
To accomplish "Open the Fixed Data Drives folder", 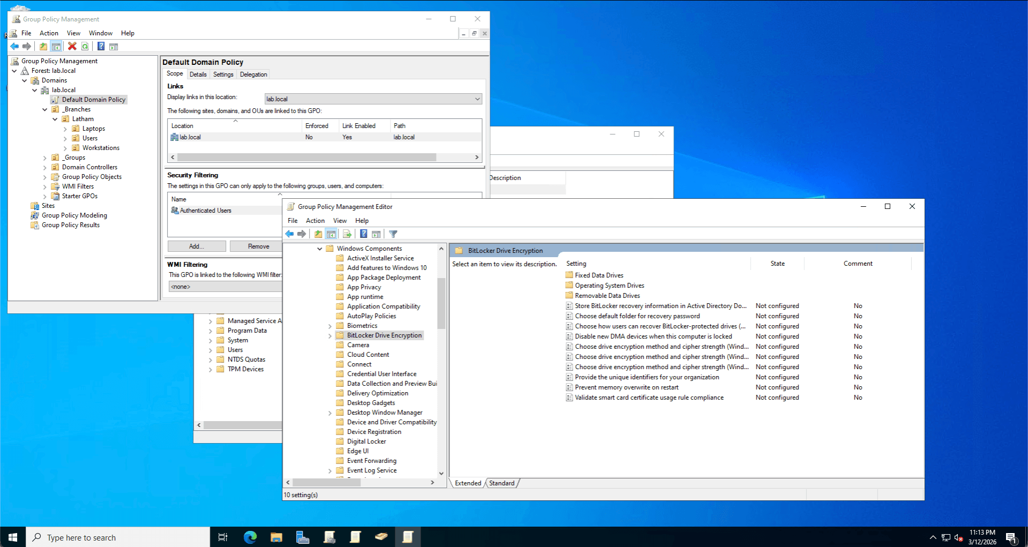I will click(x=599, y=275).
